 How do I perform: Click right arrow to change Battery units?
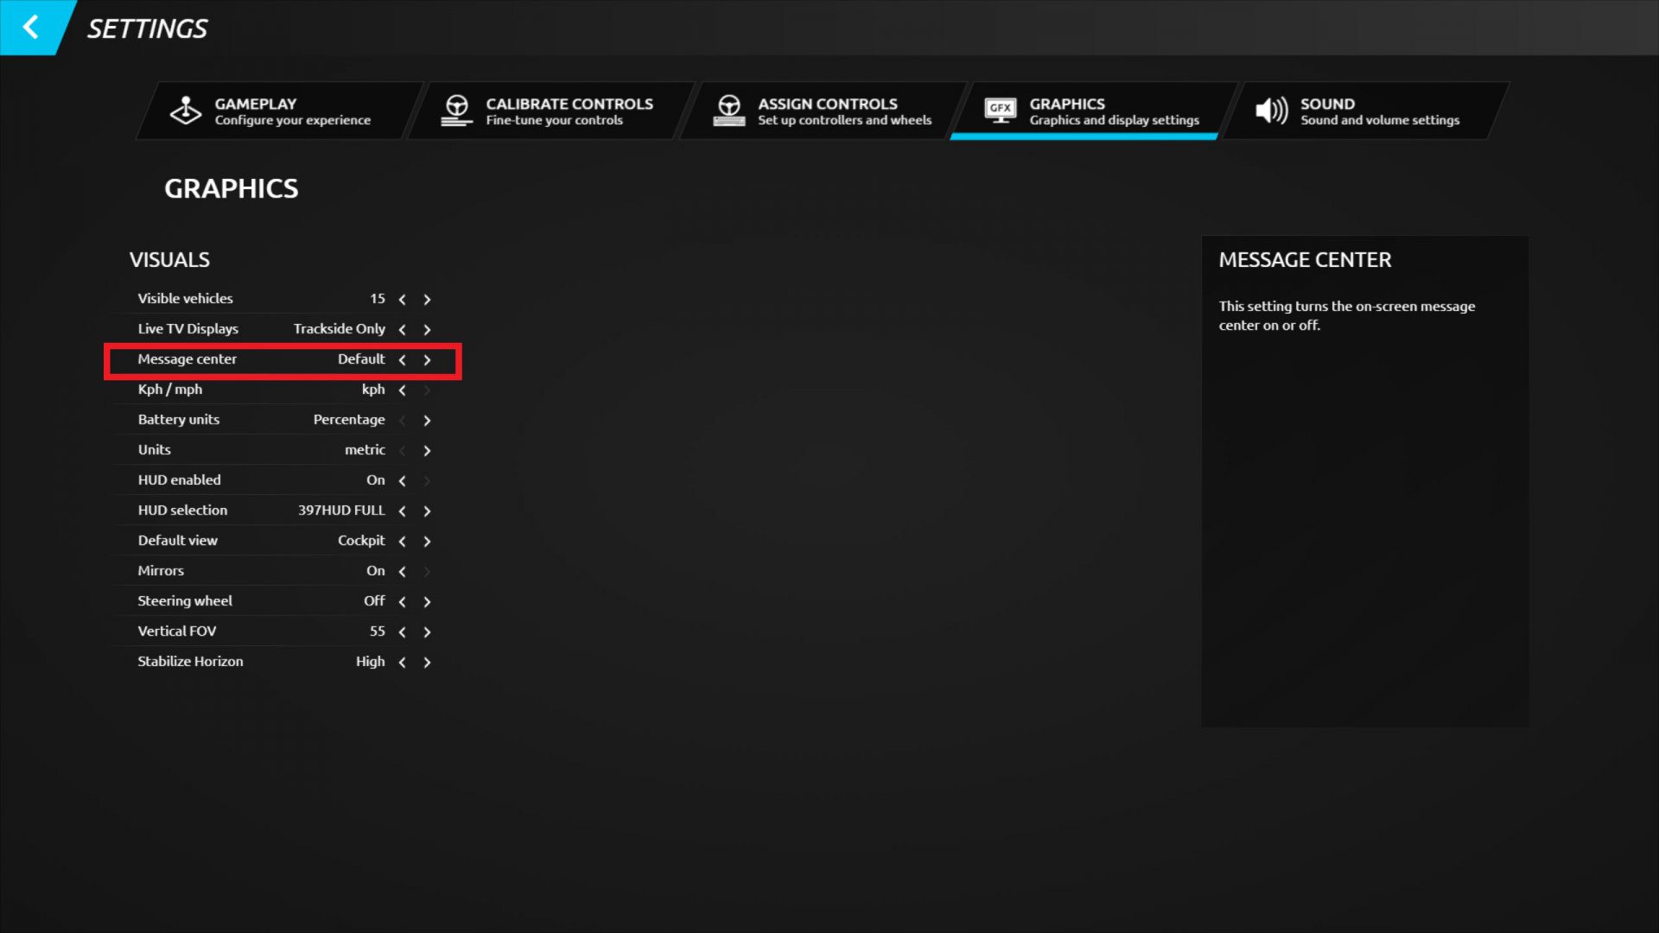pyautogui.click(x=428, y=419)
